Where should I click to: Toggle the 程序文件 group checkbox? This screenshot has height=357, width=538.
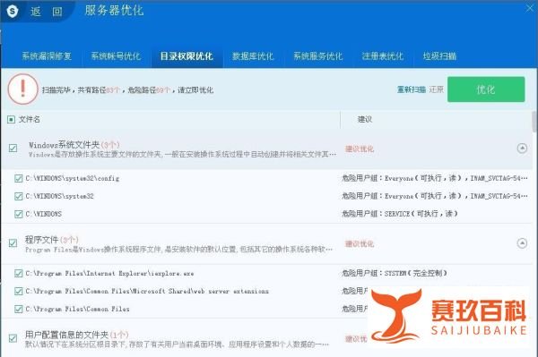coord(13,243)
